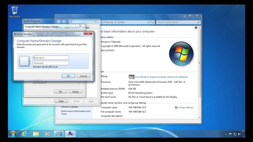Click the network tray icon
Screen dimensions: 253x142
235,134
